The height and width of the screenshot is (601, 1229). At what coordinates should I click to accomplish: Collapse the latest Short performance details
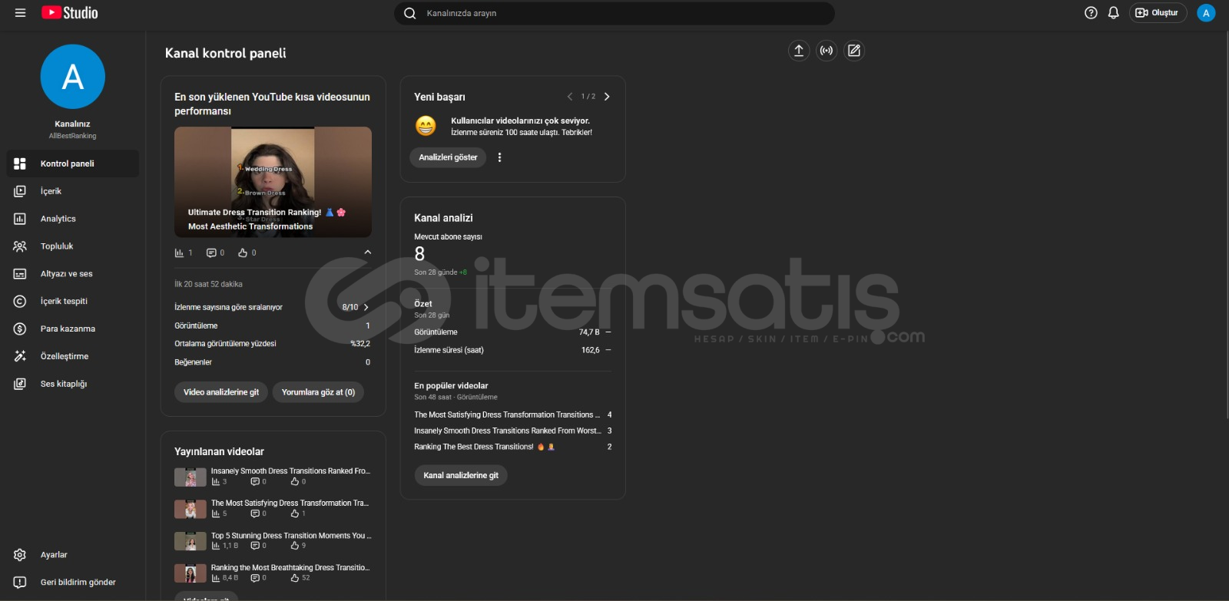(367, 253)
